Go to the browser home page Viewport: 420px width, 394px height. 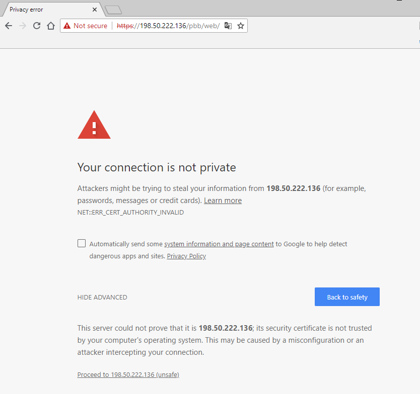tap(51, 26)
